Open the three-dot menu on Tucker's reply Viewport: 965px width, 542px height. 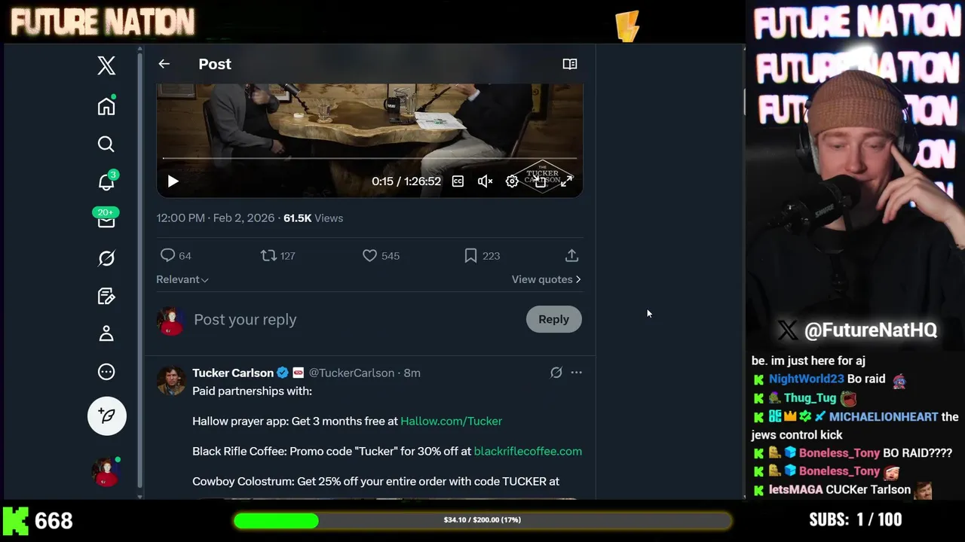pyautogui.click(x=577, y=373)
